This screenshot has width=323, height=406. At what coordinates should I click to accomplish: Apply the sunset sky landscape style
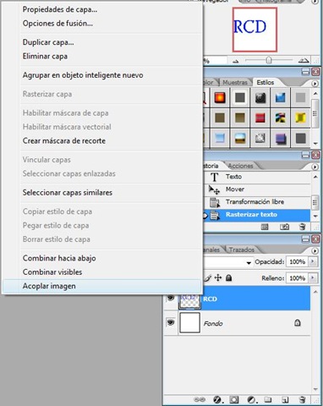240,139
